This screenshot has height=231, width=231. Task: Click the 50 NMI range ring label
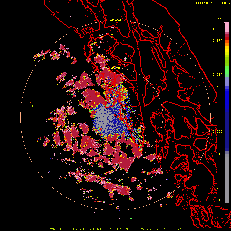click(x=115, y=68)
